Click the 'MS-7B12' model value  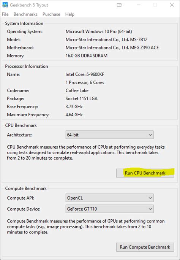[x=139, y=40]
